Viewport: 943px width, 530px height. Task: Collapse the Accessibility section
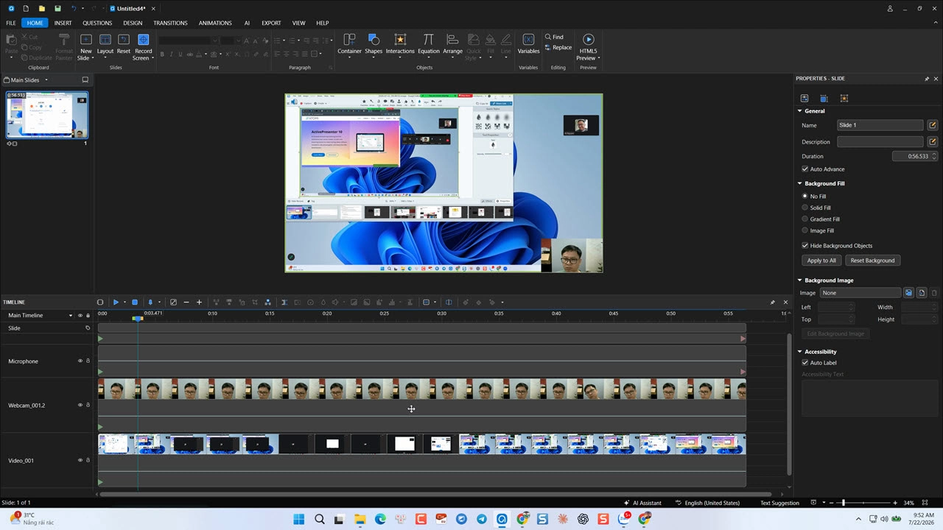coord(800,352)
